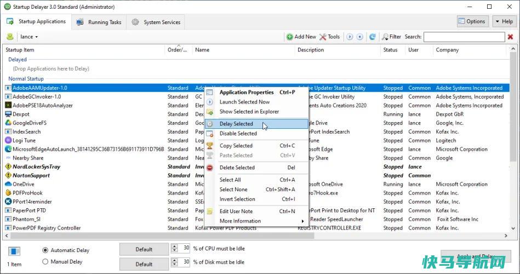Choose Copy Selected in context menu
520x274 pixels.
(x=256, y=146)
